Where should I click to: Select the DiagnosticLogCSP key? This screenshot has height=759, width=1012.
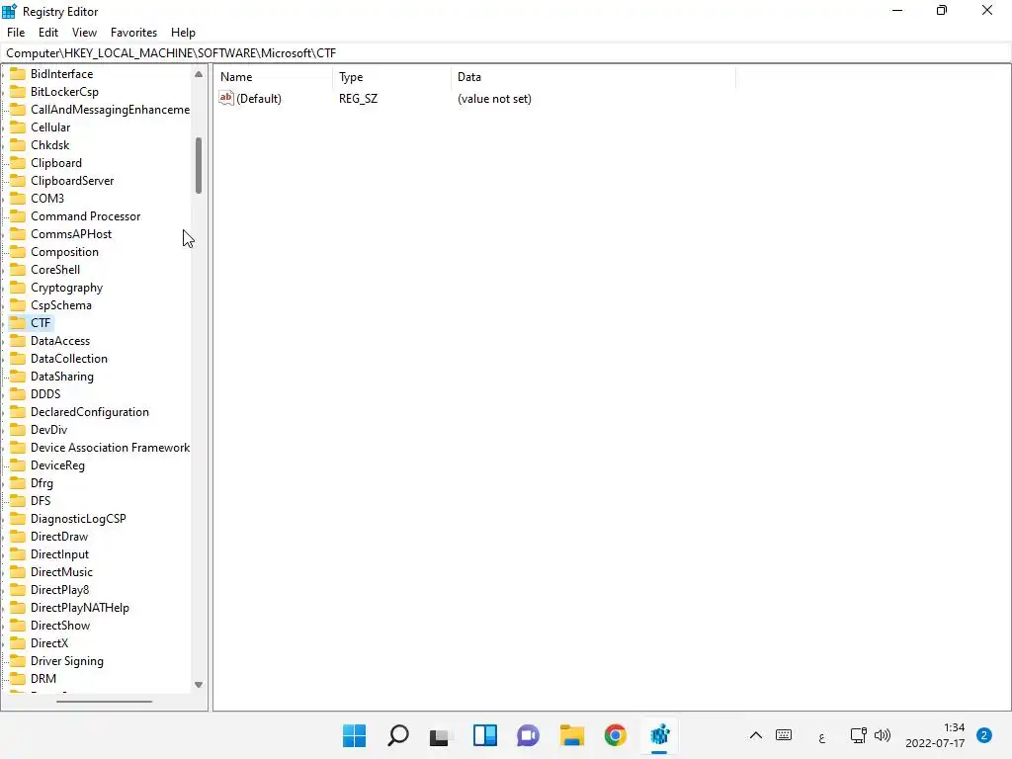[78, 518]
